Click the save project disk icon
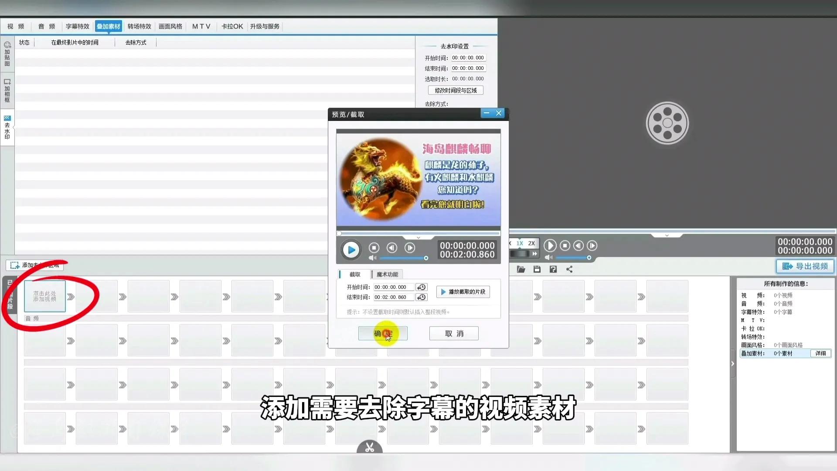The height and width of the screenshot is (471, 837). (537, 269)
